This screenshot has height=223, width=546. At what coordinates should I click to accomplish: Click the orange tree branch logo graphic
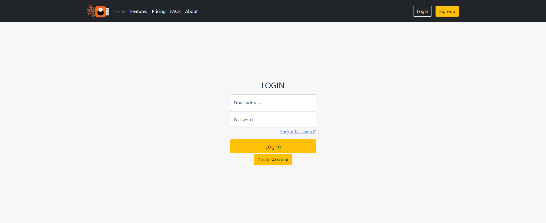[x=91, y=11]
